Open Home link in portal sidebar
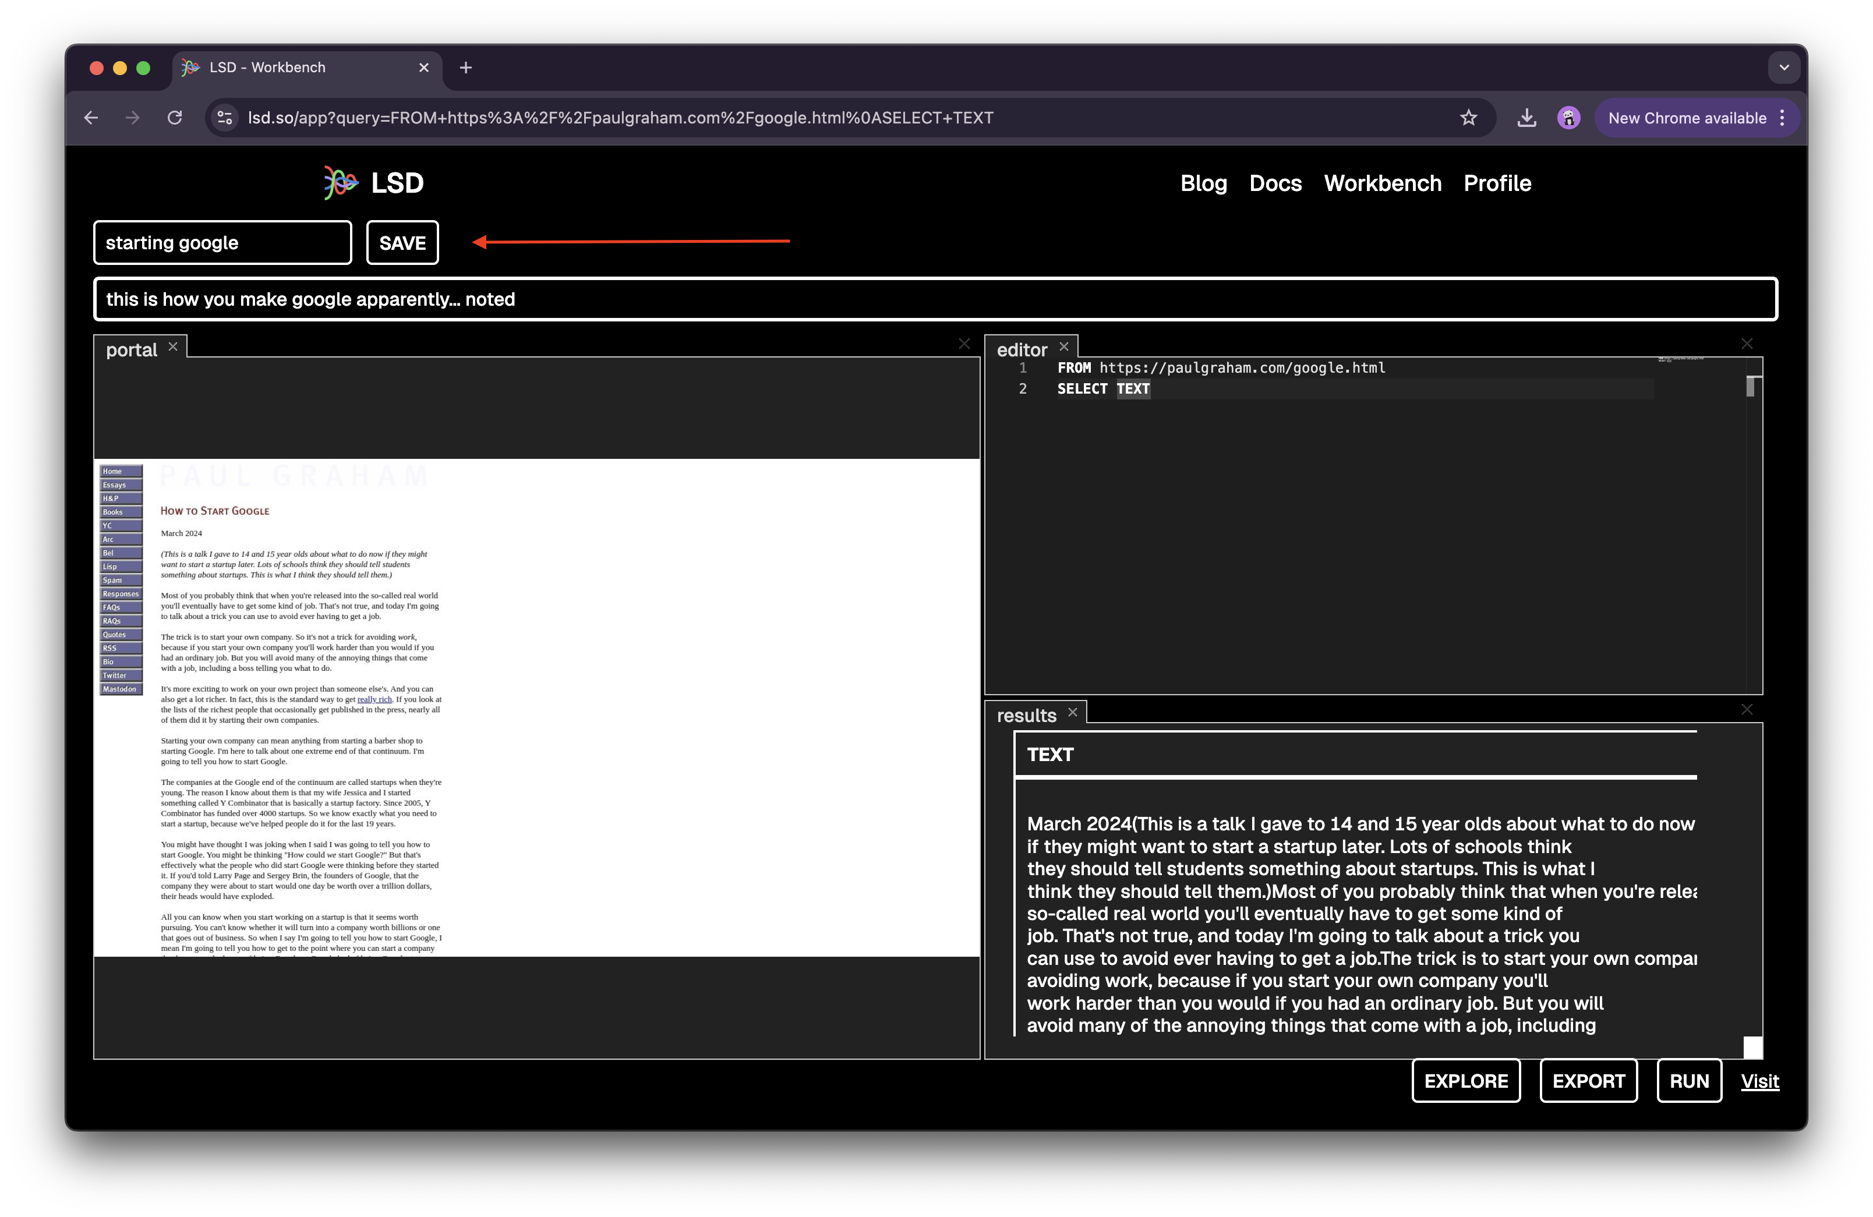 (x=121, y=472)
